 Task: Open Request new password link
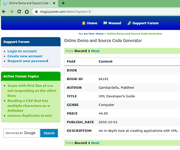click(28, 61)
